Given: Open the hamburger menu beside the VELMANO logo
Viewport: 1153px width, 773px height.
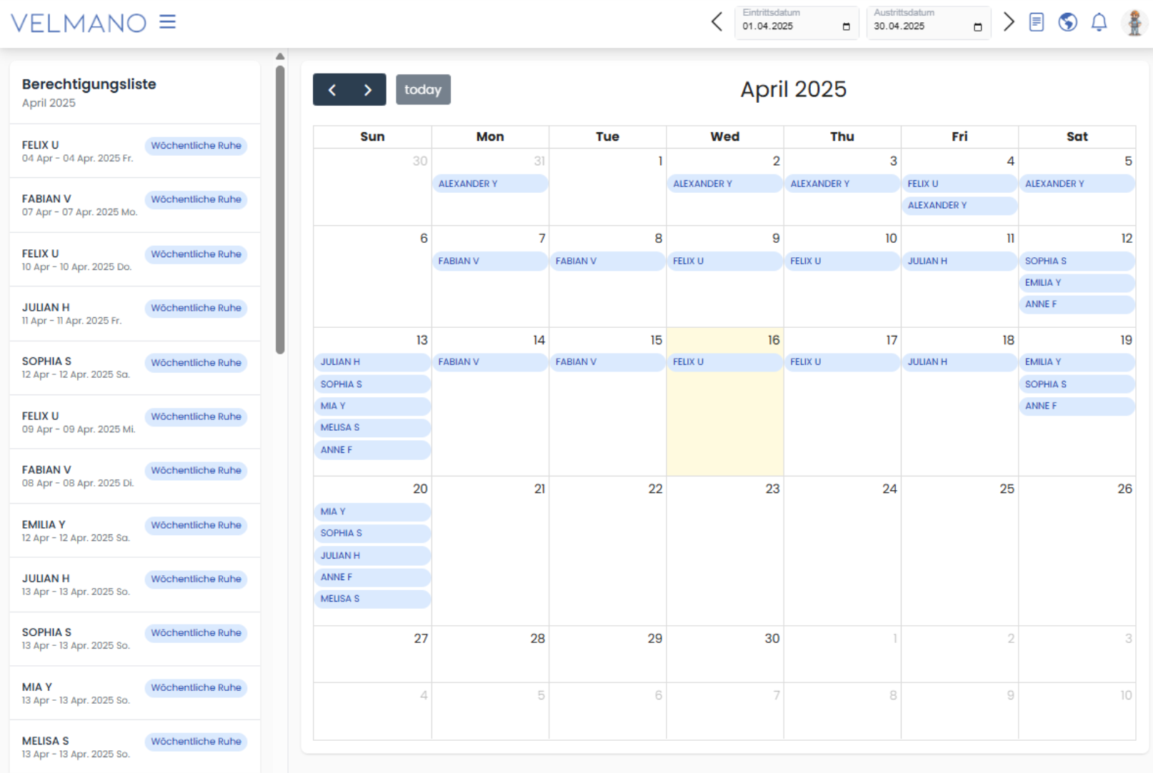Looking at the screenshot, I should click(x=167, y=22).
